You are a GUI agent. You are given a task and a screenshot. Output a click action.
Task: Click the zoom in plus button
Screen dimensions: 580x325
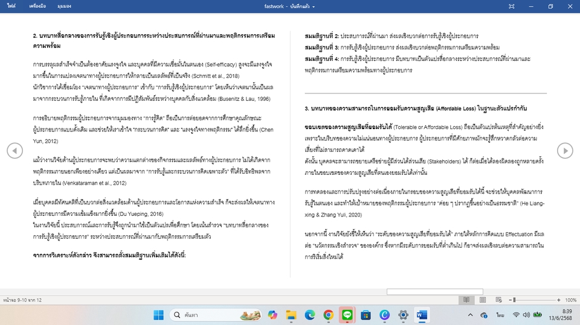tap(559, 300)
